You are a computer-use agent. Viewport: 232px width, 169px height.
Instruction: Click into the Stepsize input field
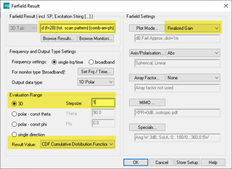103,102
